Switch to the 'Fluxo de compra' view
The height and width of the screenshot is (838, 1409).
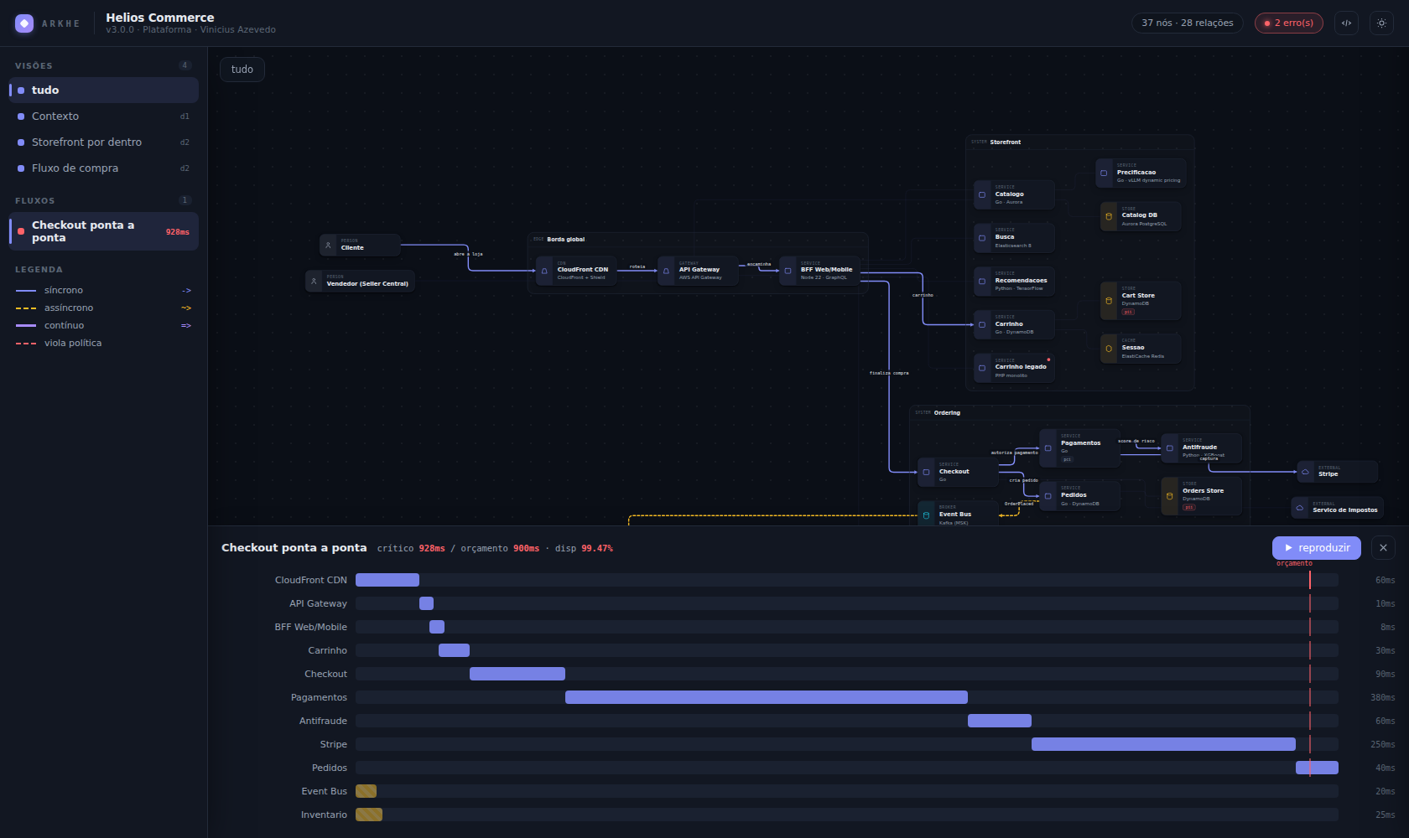(x=104, y=168)
